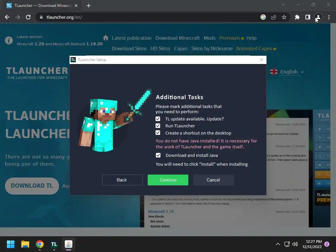Open Chrome profile avatar

coord(318,17)
